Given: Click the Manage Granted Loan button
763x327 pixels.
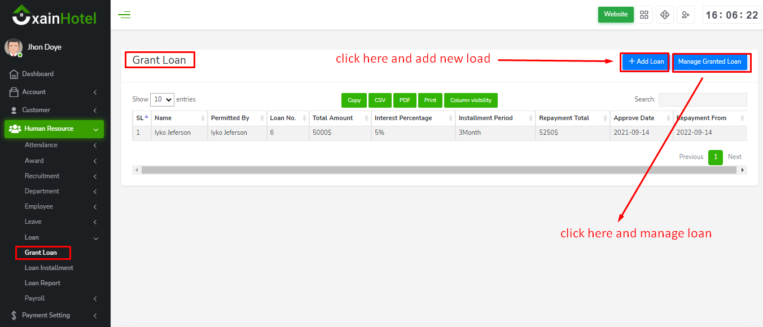Looking at the screenshot, I should click(709, 61).
